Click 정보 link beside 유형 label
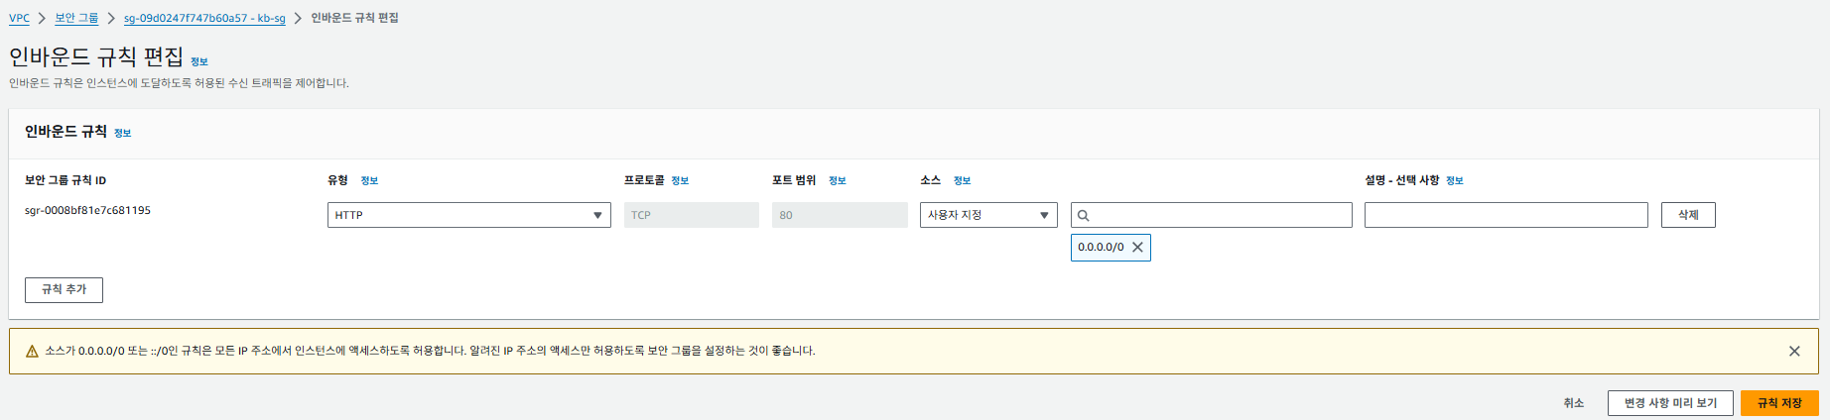This screenshot has height=420, width=1830. 369,180
